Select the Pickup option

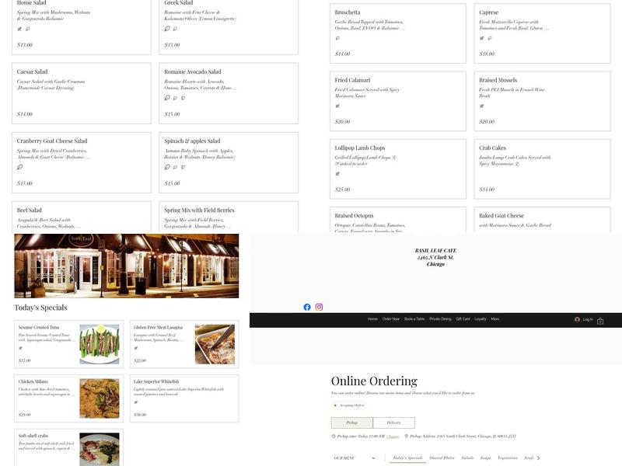[x=352, y=422]
